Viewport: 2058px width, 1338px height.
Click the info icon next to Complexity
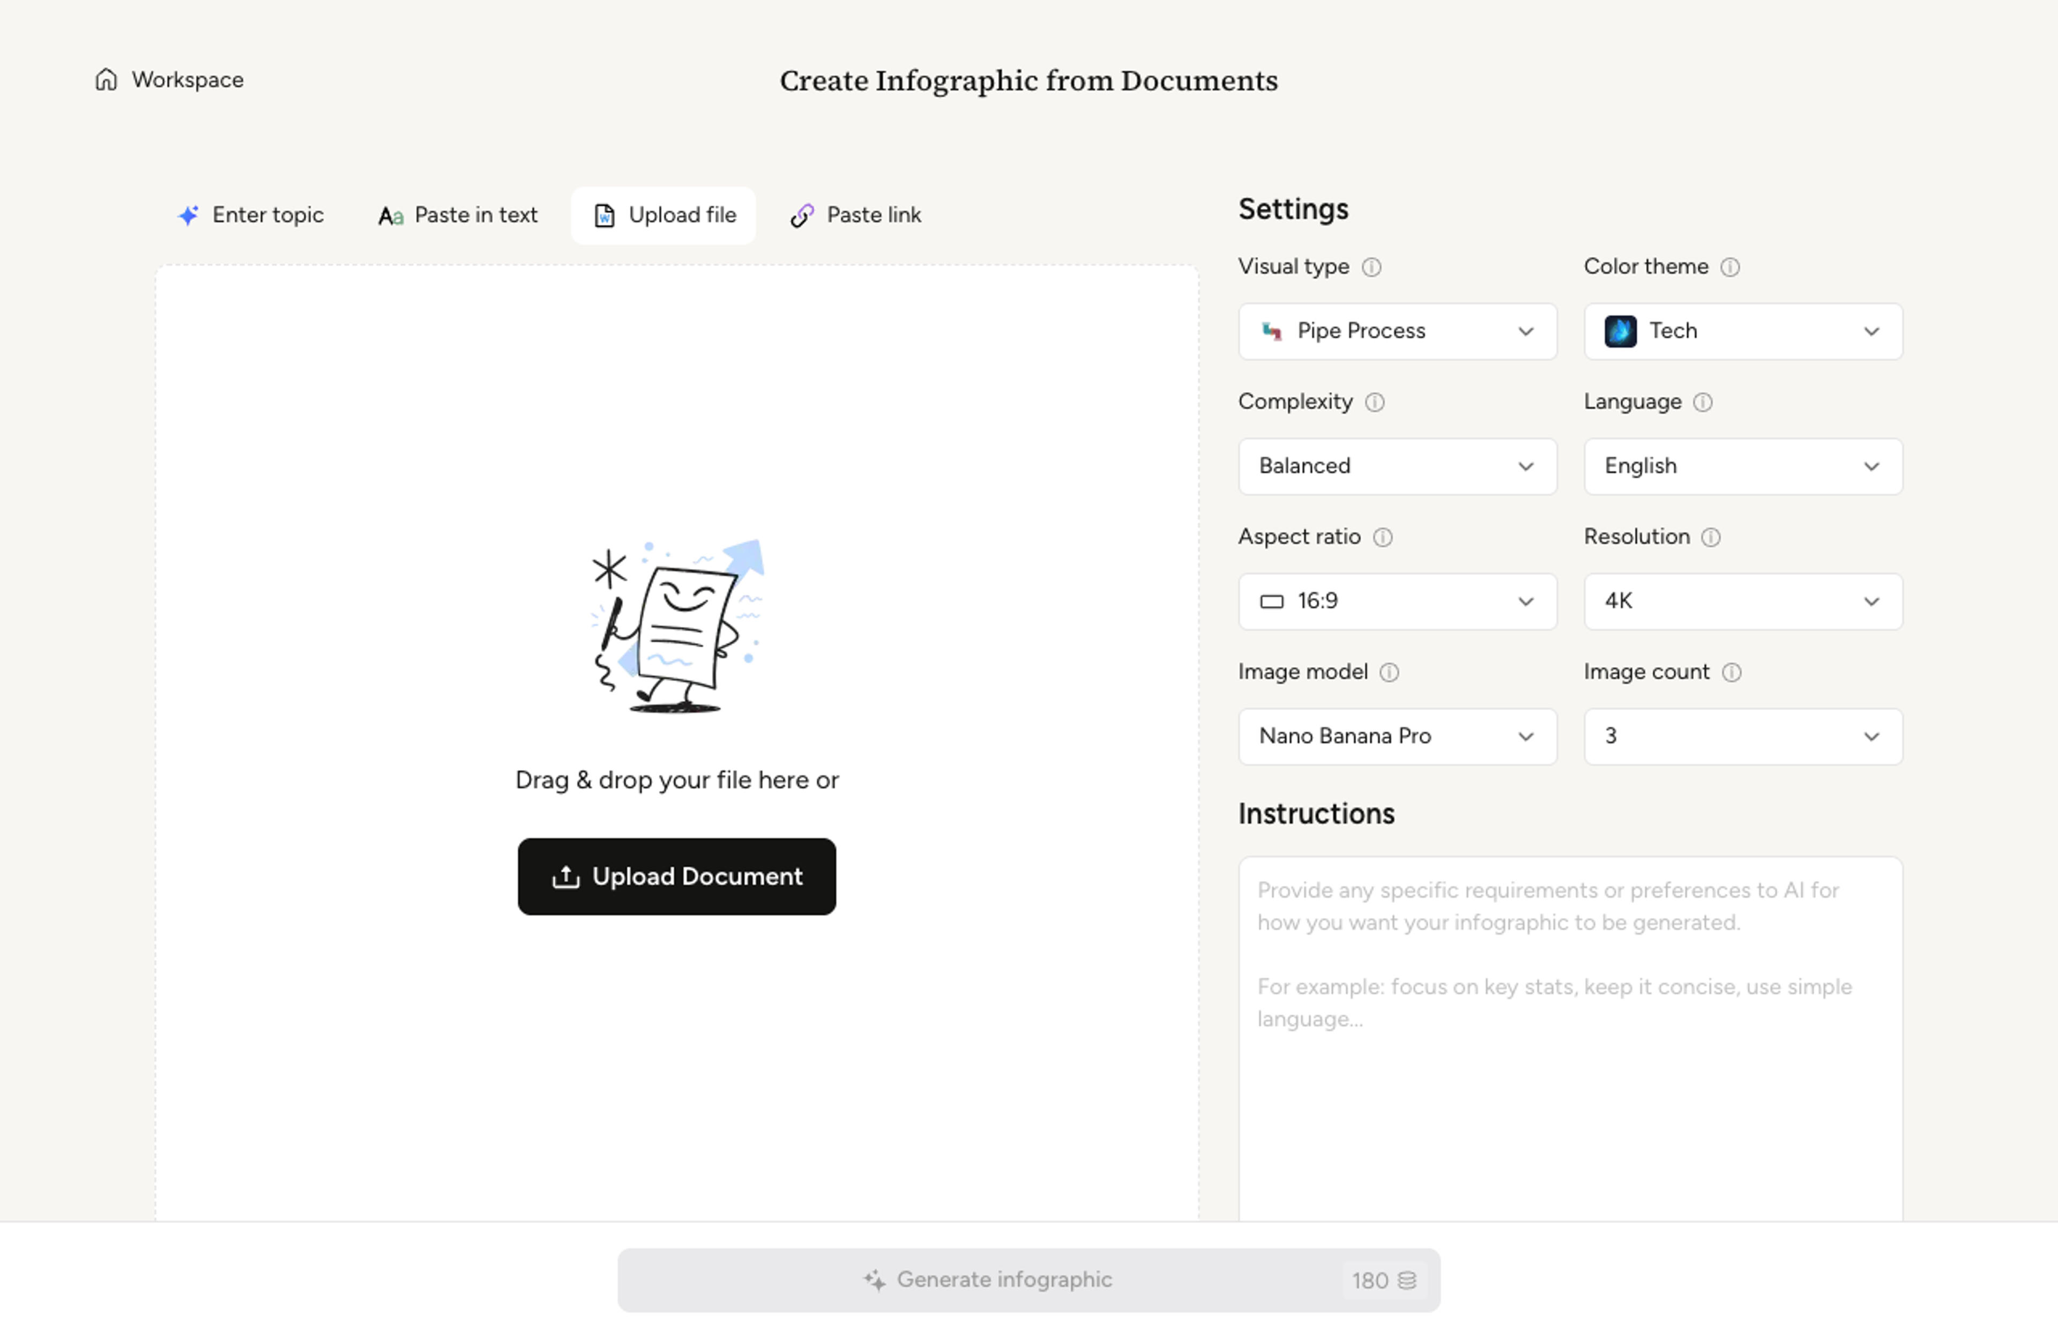(1374, 402)
